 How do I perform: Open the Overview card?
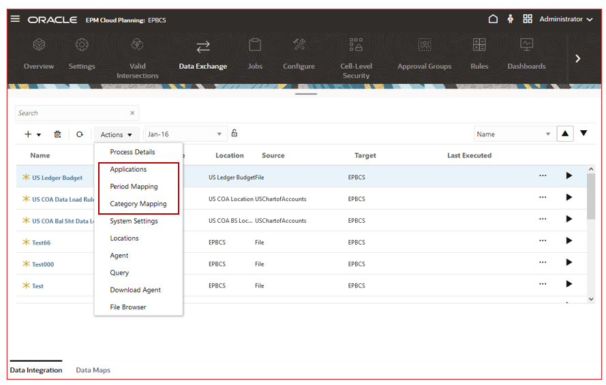click(x=39, y=54)
